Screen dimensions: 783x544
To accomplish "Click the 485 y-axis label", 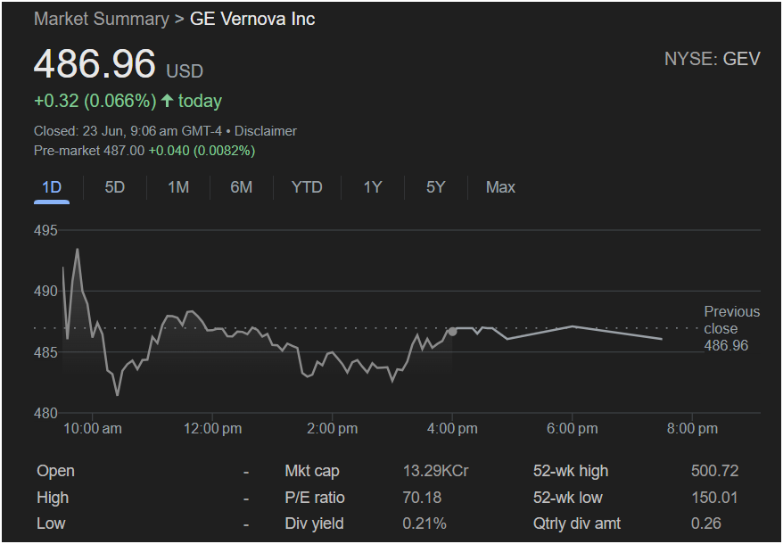I will (x=46, y=352).
